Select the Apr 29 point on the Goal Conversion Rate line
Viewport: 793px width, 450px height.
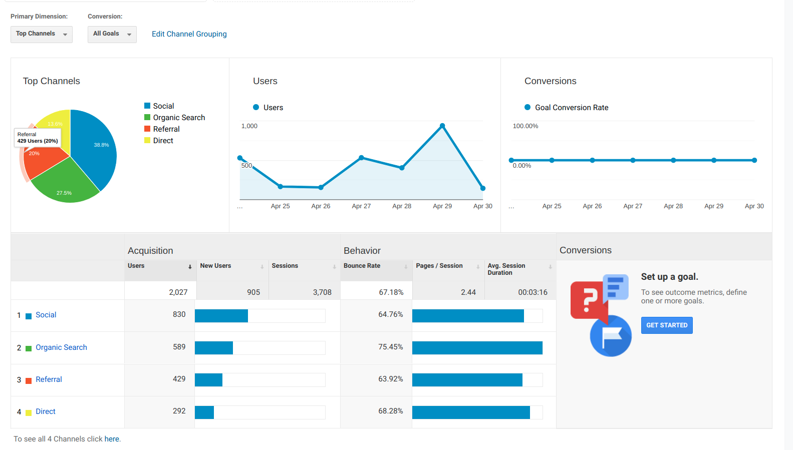click(x=714, y=160)
